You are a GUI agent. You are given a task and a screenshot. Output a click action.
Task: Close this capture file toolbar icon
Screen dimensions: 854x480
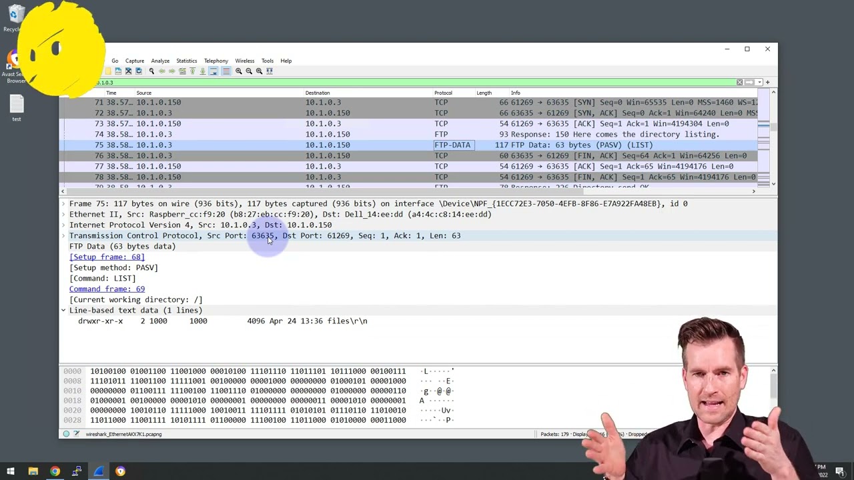tap(129, 71)
